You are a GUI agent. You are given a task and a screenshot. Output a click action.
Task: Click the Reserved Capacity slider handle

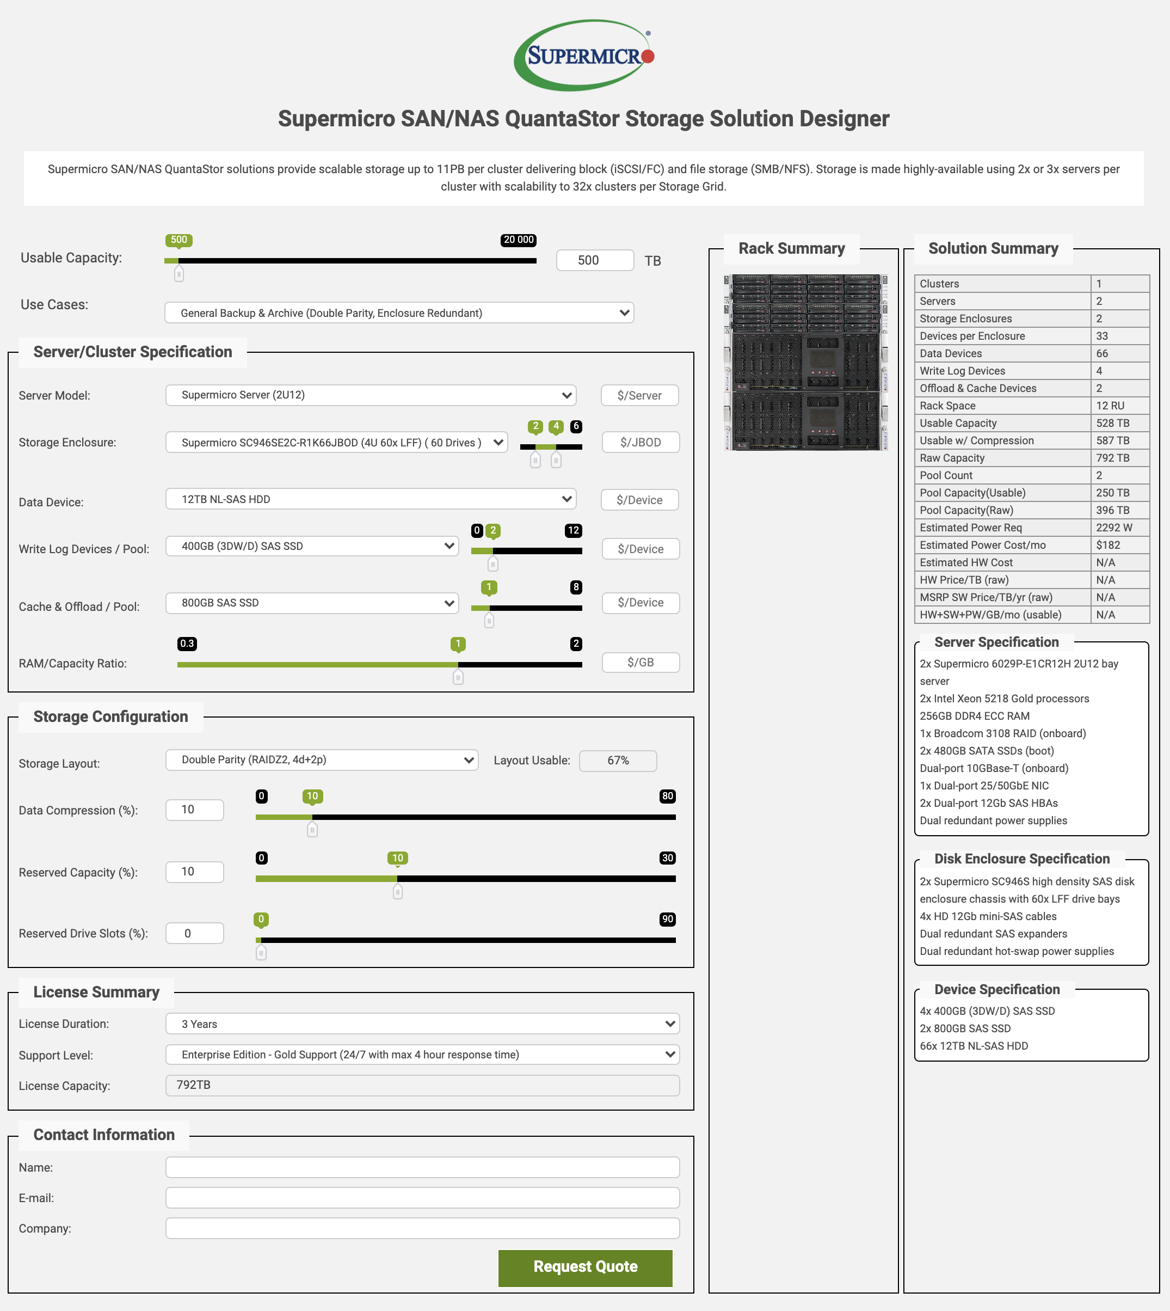[398, 891]
